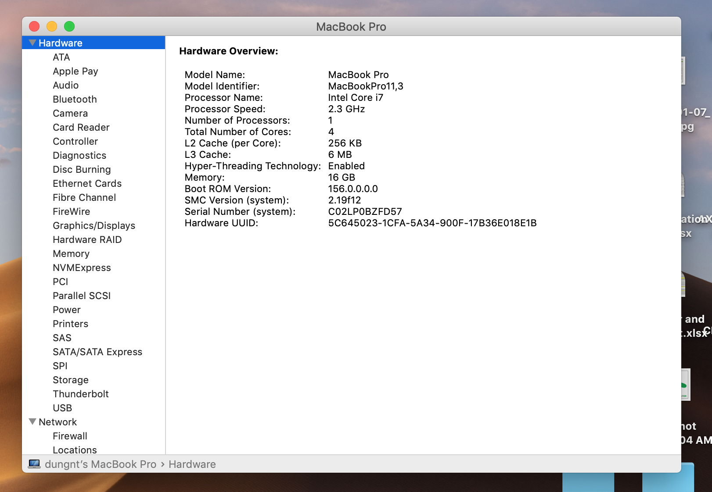The image size is (712, 492).
Task: Select Memory in the hardware list
Action: point(71,254)
